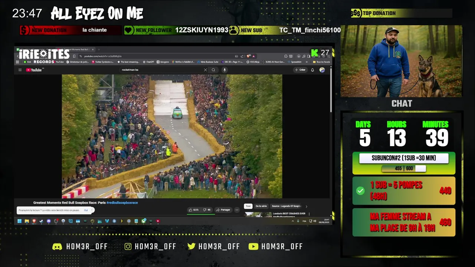Click the Red Bull Soapbox video player
This screenshot has height=267, width=475.
click(172, 136)
